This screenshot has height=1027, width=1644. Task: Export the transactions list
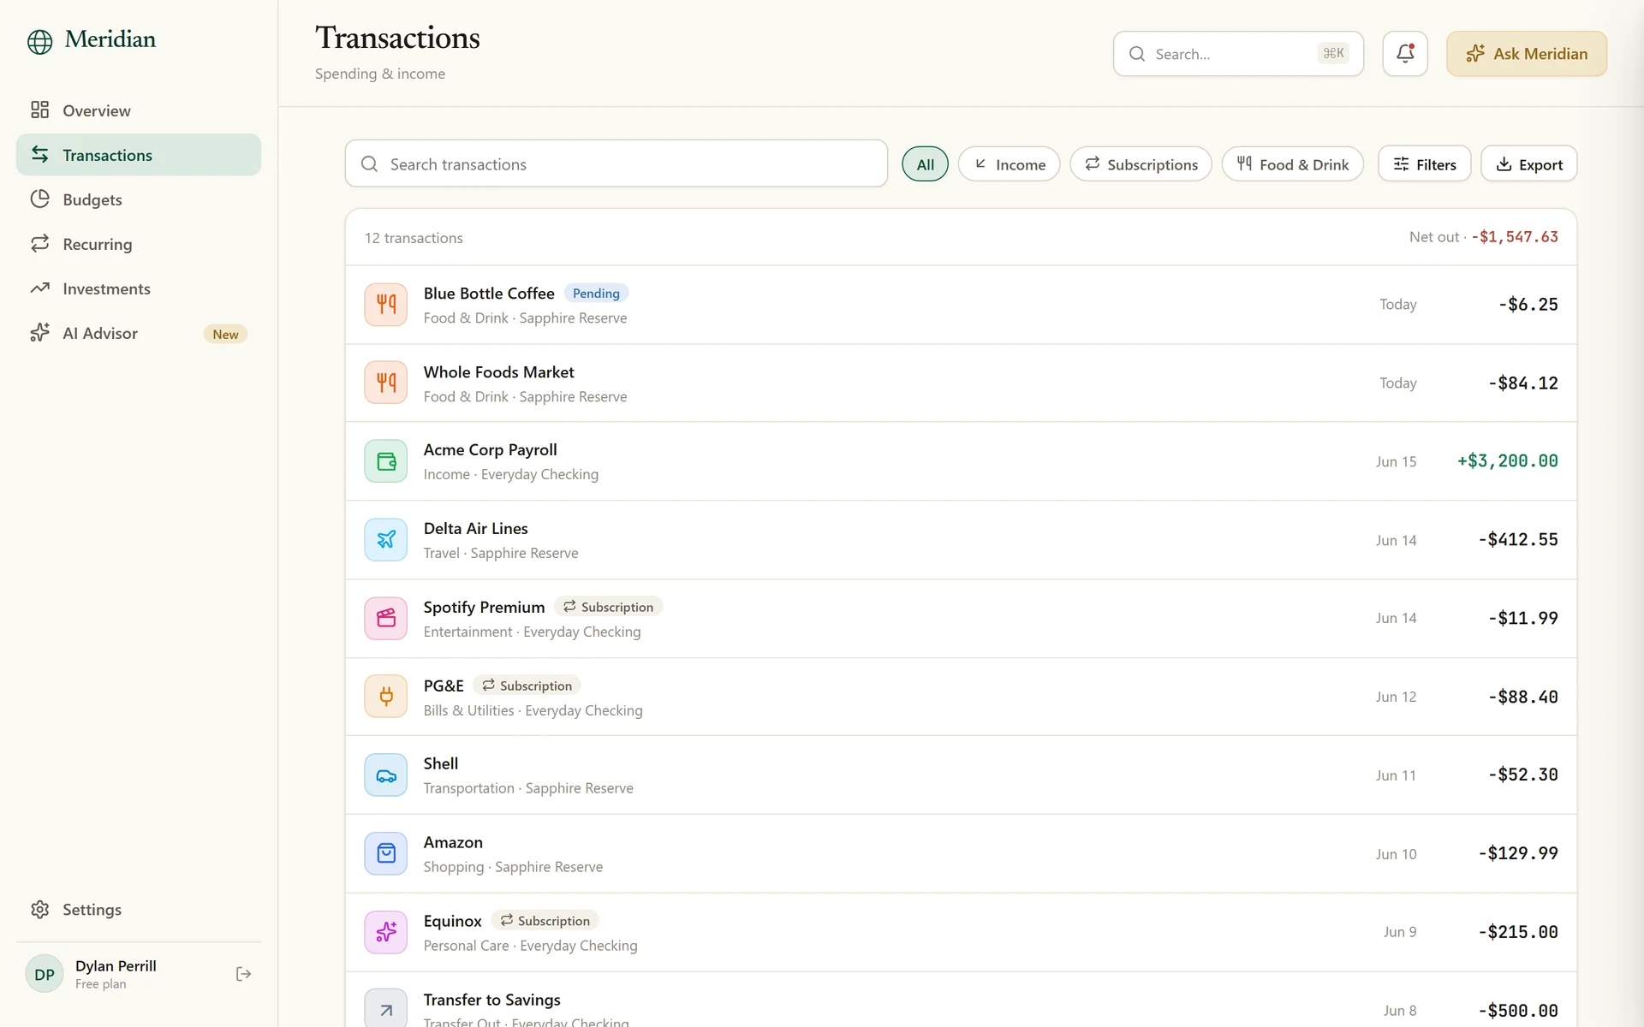(1528, 163)
